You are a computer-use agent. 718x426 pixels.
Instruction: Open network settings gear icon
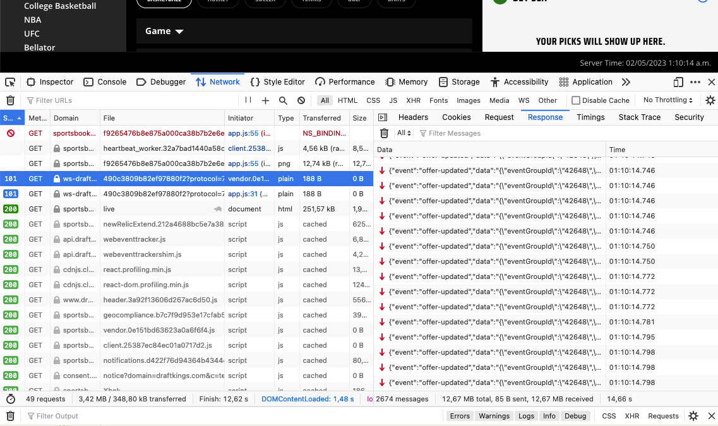click(x=710, y=100)
